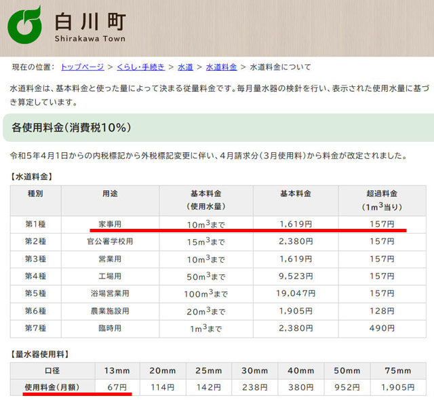This screenshot has height=400, width=434.
Task: Click the 口径 header cell
Action: [52, 371]
